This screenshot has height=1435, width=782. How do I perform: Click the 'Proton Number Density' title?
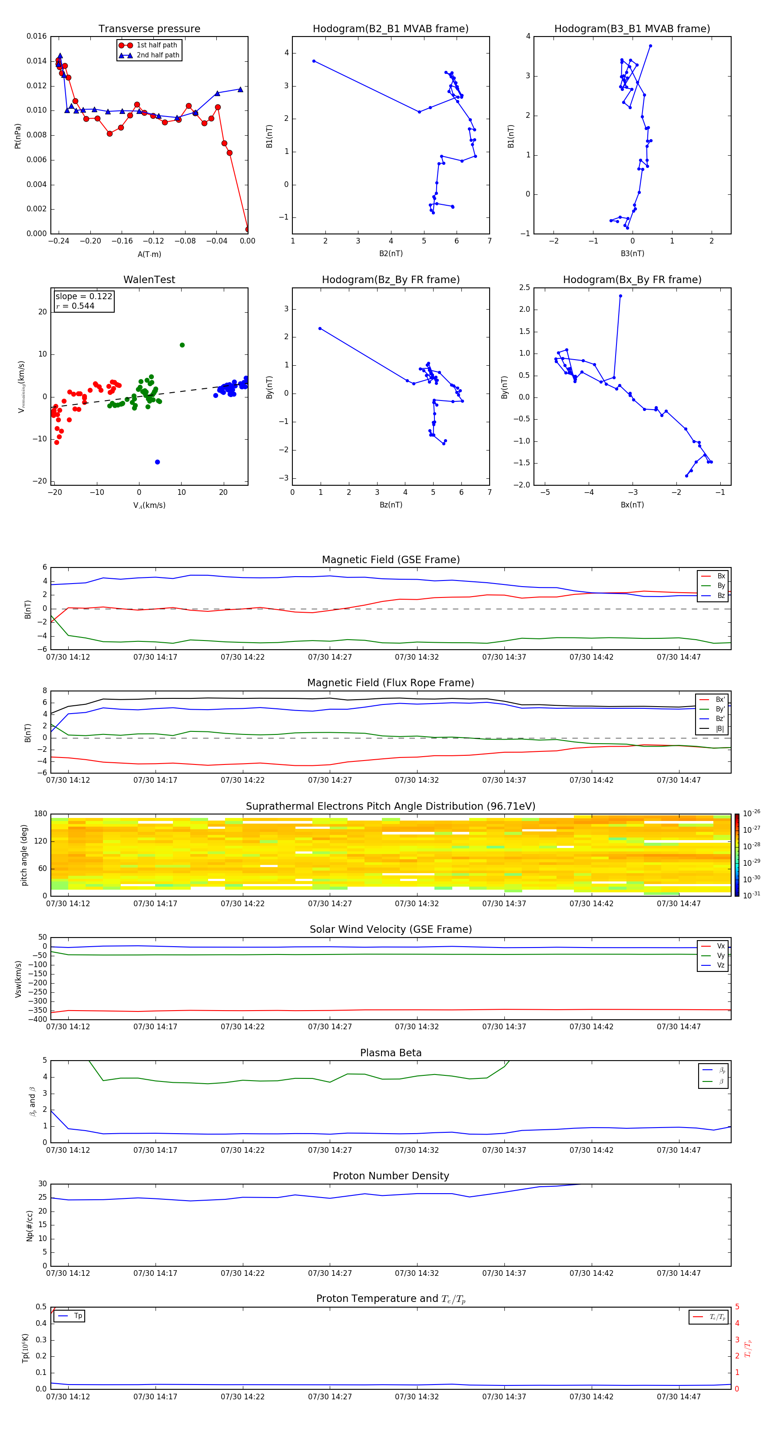391,1176
